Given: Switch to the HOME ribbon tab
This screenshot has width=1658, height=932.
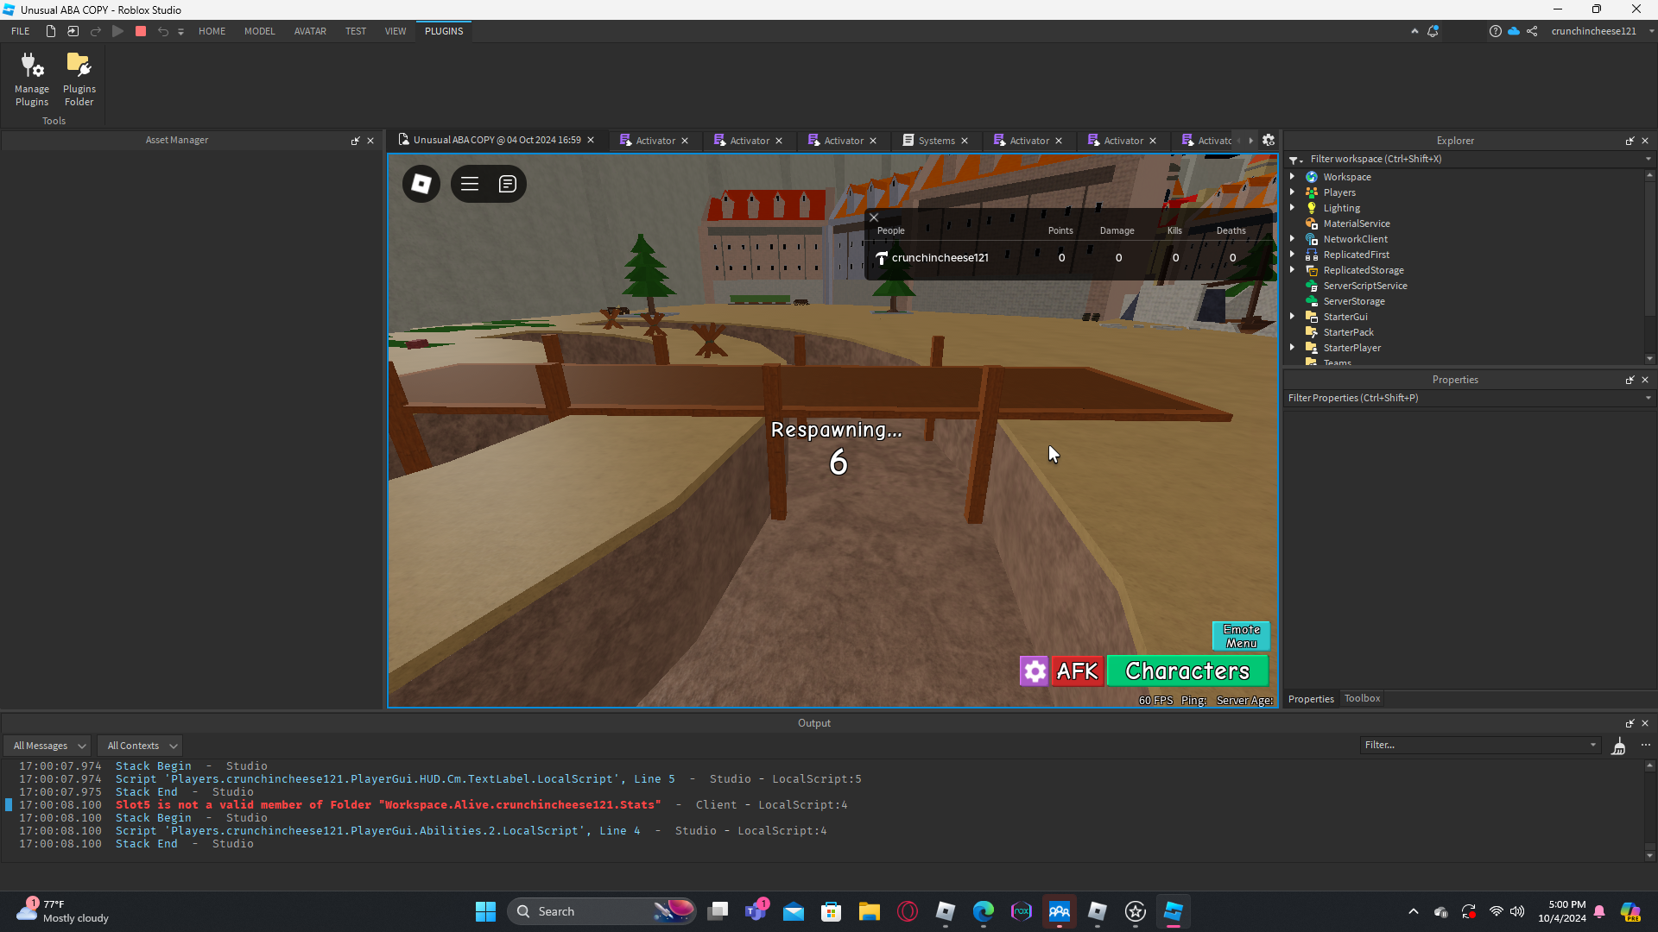Looking at the screenshot, I should click(212, 31).
